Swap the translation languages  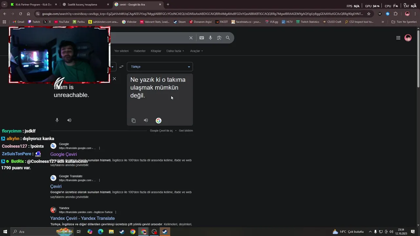click(x=121, y=67)
